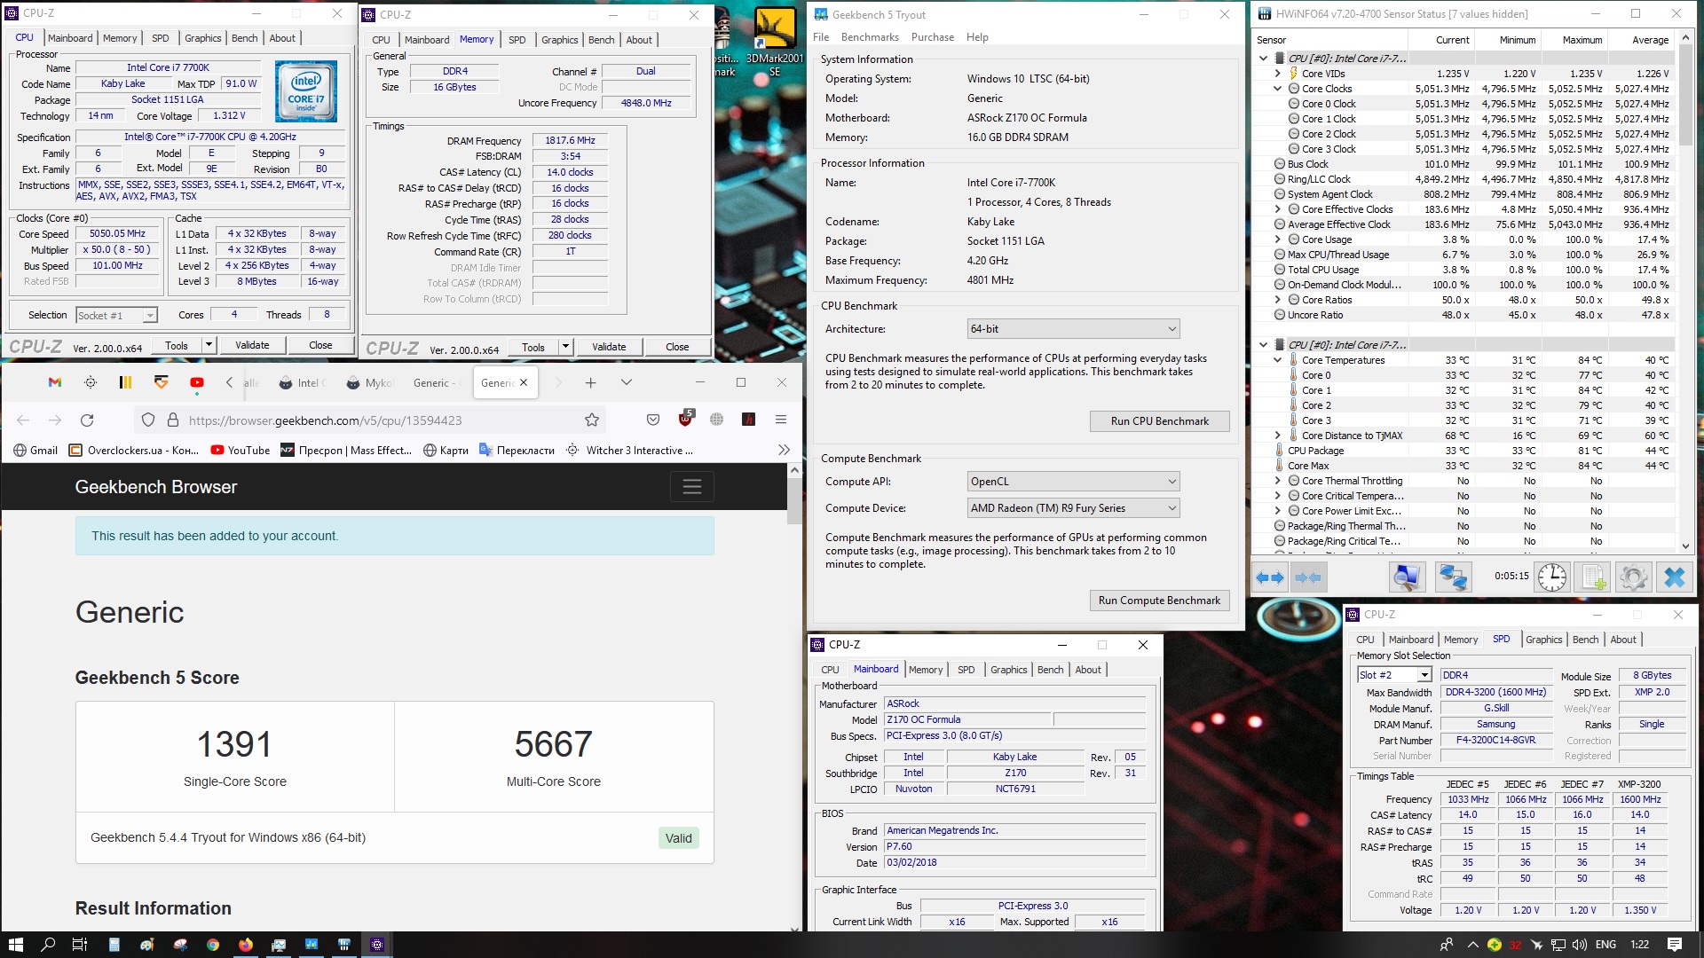Click the HWiNFO sensor list vertical scrollbar
The height and width of the screenshot is (958, 1704).
pyautogui.click(x=1685, y=293)
